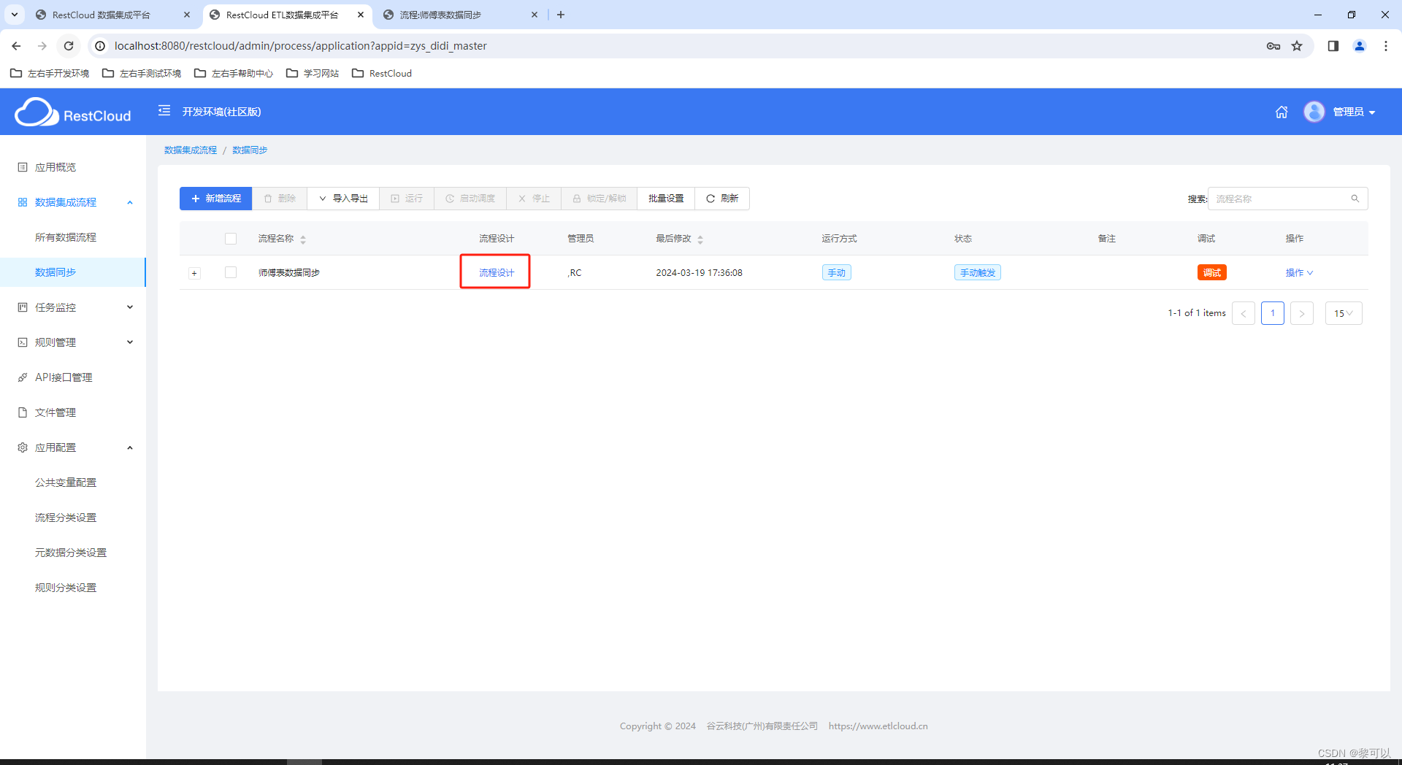The height and width of the screenshot is (765, 1402).
Task: Click the schedule start (启动调度) icon
Action: coord(470,198)
